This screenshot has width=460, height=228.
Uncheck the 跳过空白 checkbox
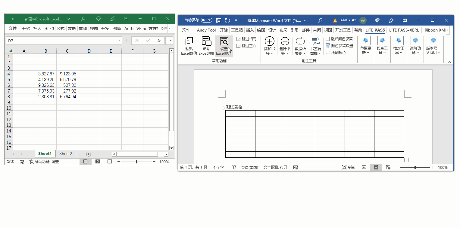[239, 46]
